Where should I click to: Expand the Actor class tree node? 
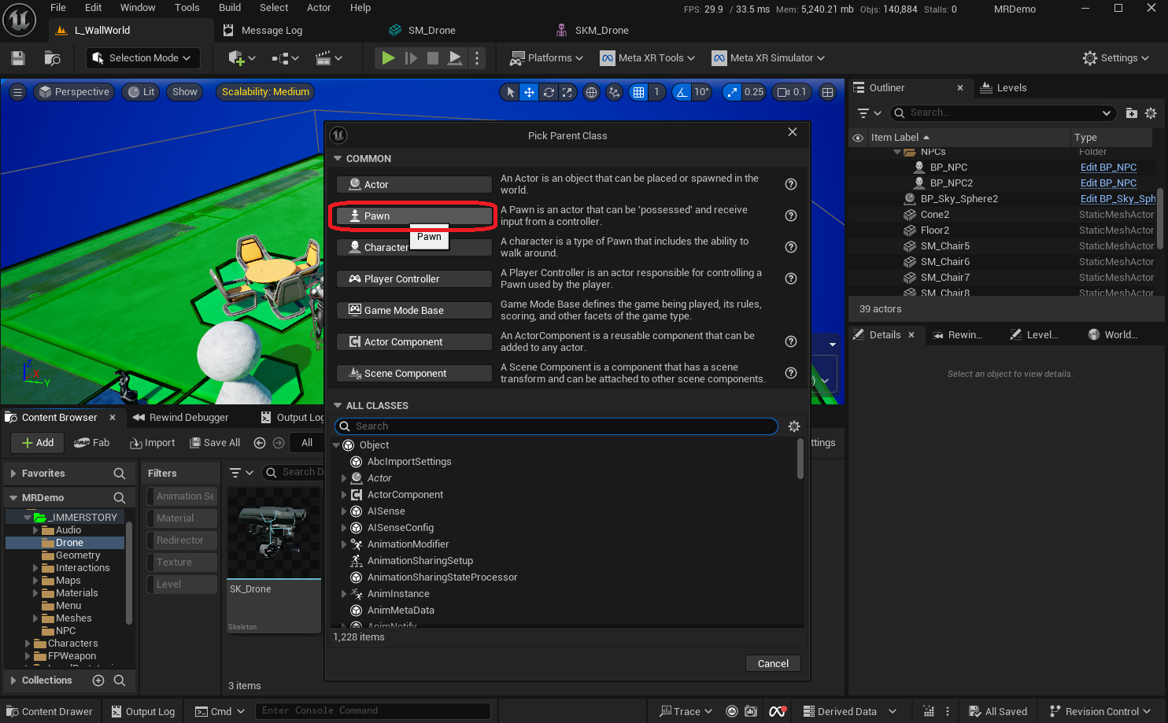pos(344,478)
